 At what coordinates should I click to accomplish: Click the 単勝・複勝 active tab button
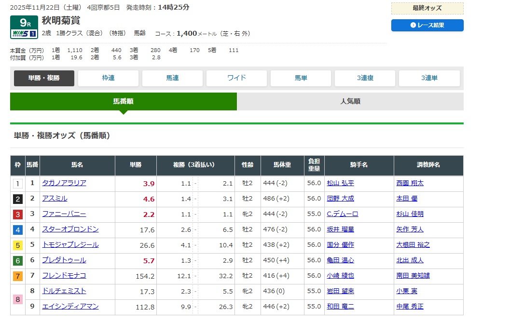(x=44, y=78)
